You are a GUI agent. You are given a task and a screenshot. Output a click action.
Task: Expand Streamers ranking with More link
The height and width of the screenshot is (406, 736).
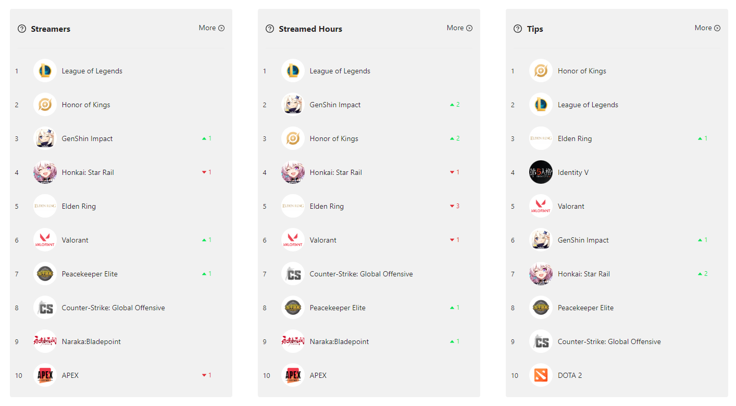[211, 28]
